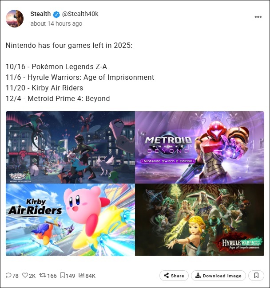270x288 pixels.
Task: Open Stealth's profile avatar picture
Action: click(x=15, y=19)
